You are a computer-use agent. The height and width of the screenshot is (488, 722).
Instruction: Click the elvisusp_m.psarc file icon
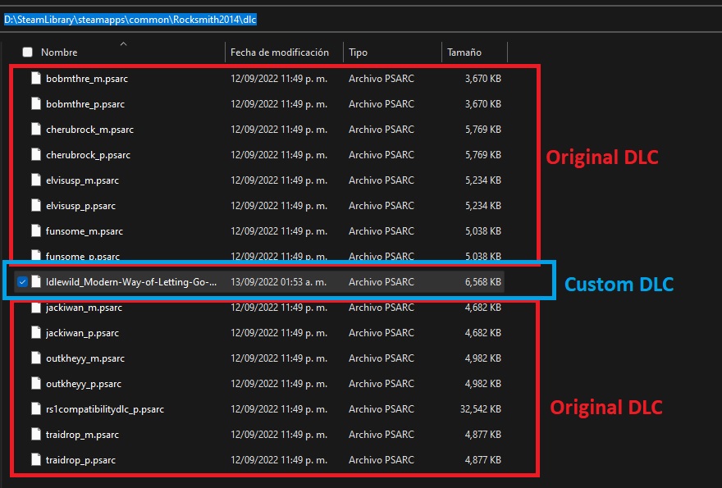coord(35,180)
